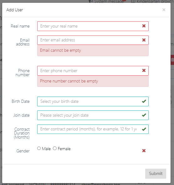Select the Female radio button
This screenshot has width=174, height=185.
coord(55,148)
